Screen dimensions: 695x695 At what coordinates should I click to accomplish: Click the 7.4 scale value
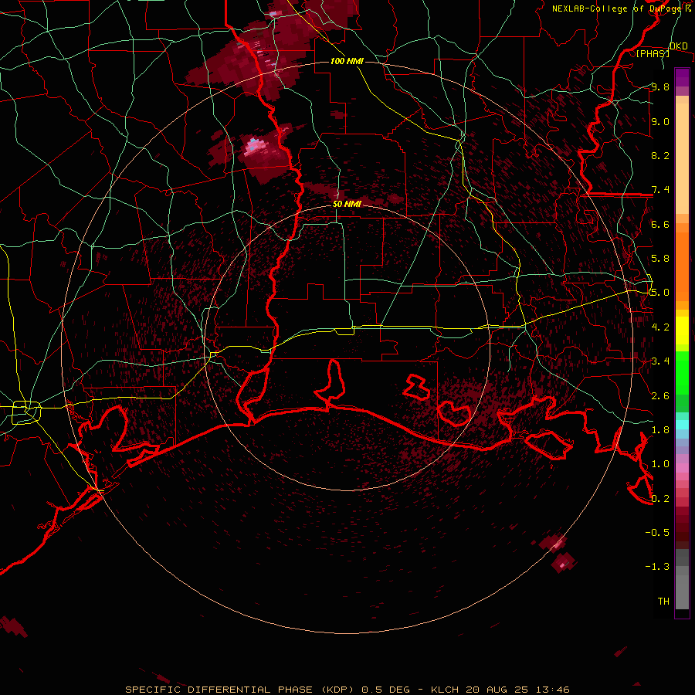(660, 190)
